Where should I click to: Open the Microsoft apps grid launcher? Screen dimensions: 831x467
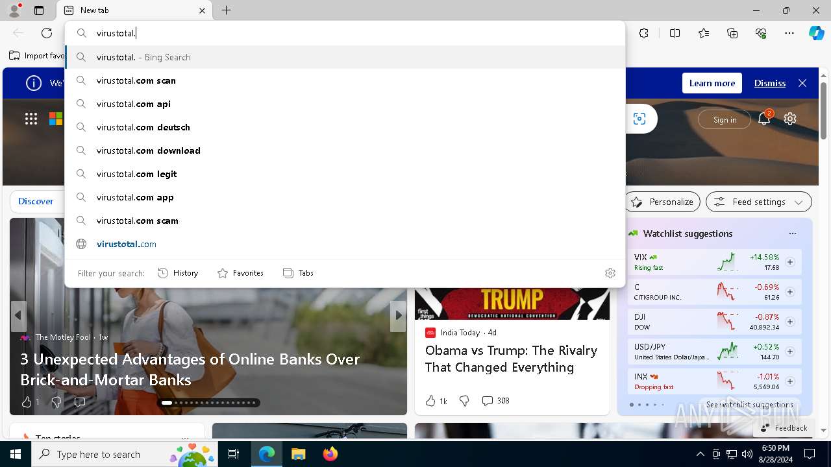(x=31, y=119)
